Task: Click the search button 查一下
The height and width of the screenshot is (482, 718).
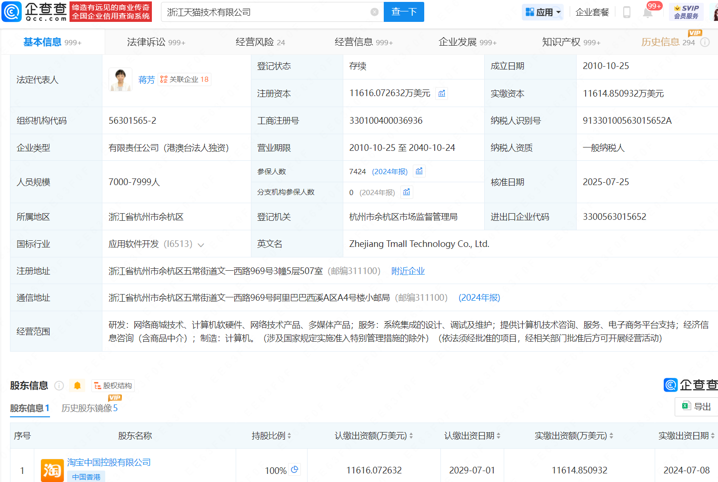Action: [x=404, y=12]
